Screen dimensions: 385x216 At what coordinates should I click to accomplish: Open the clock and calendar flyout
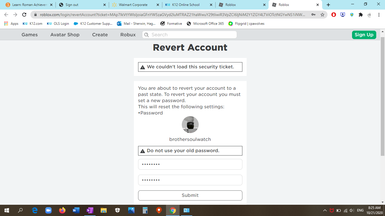374,210
